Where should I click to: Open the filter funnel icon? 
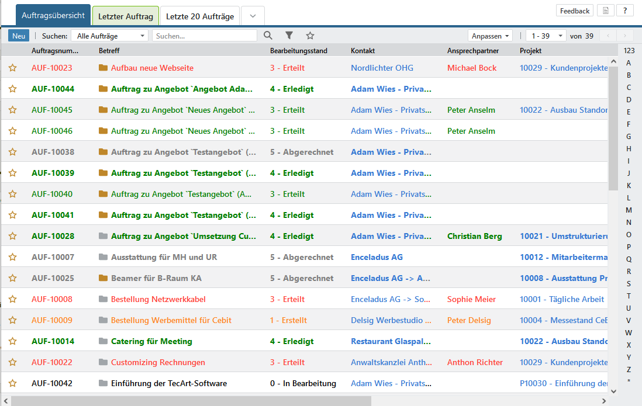(x=289, y=36)
